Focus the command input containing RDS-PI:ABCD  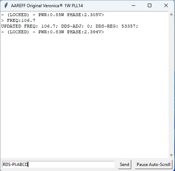point(58,164)
